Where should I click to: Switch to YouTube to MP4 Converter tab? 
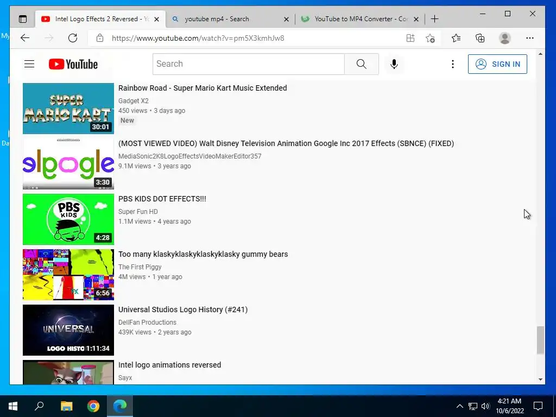click(x=360, y=19)
